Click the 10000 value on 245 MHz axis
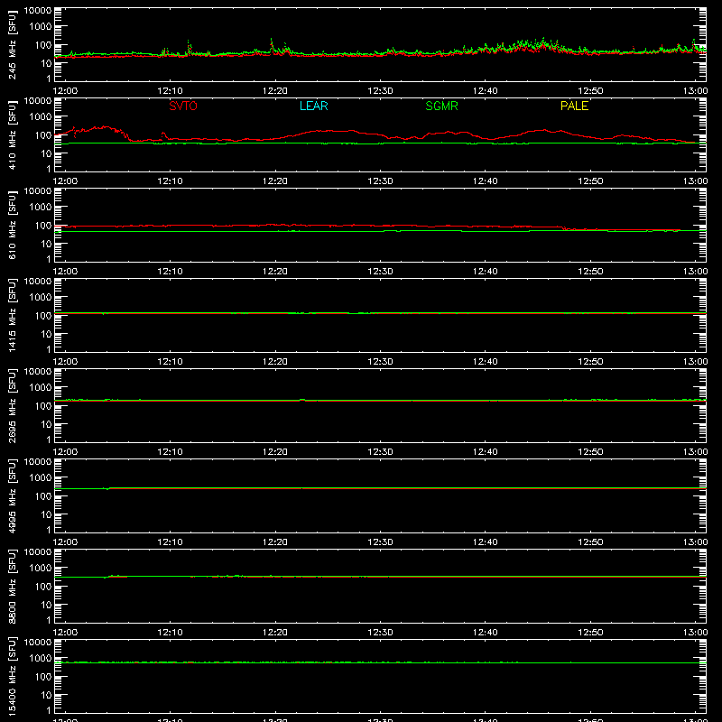 pyautogui.click(x=38, y=11)
